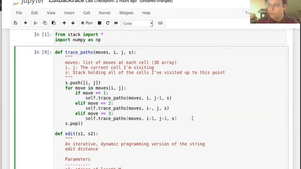
Task: Open the Help menu
Action: click(x=146, y=13)
